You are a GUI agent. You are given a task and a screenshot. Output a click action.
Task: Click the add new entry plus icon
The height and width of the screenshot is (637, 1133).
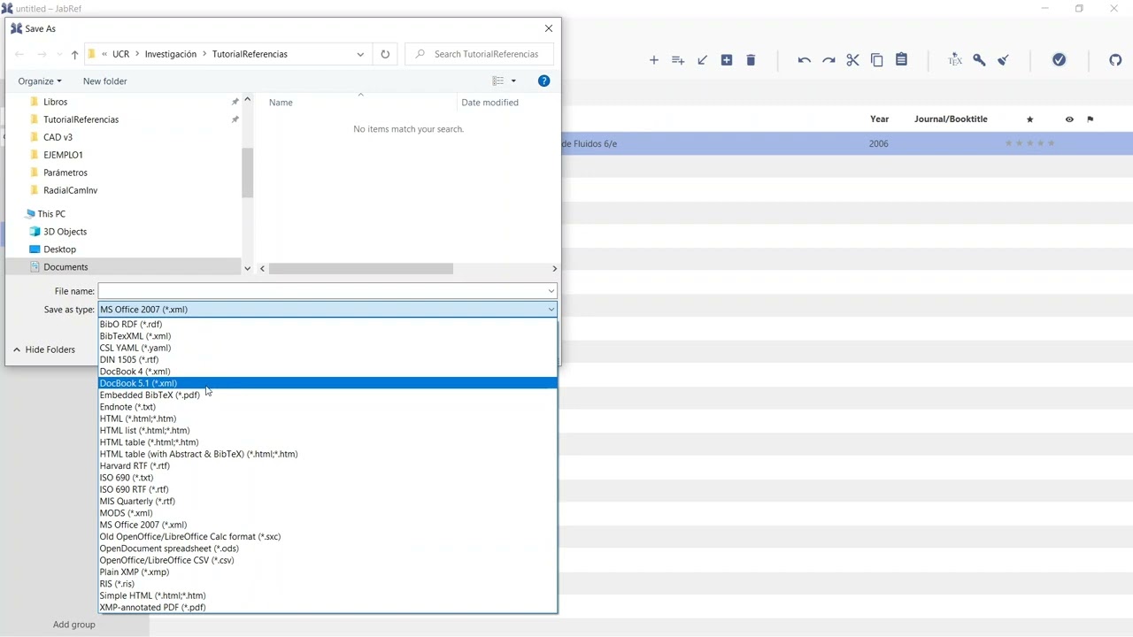[x=654, y=60]
